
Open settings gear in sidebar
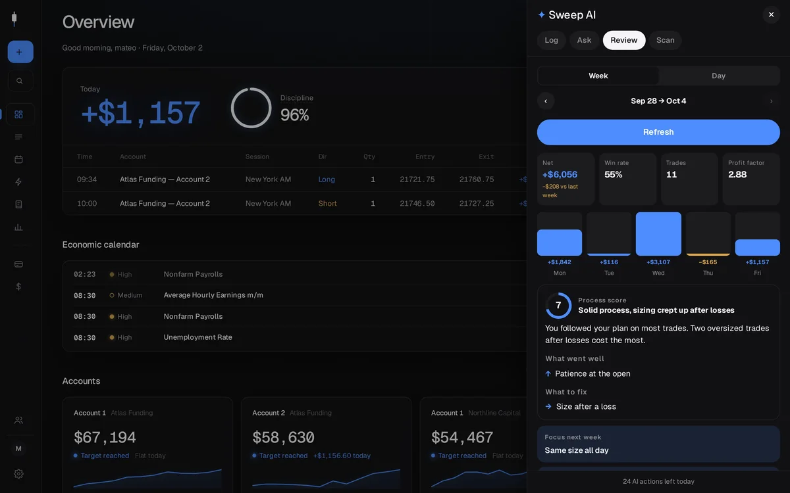(x=18, y=474)
